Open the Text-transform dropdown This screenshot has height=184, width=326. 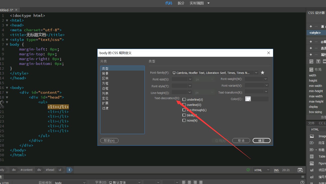point(266,92)
